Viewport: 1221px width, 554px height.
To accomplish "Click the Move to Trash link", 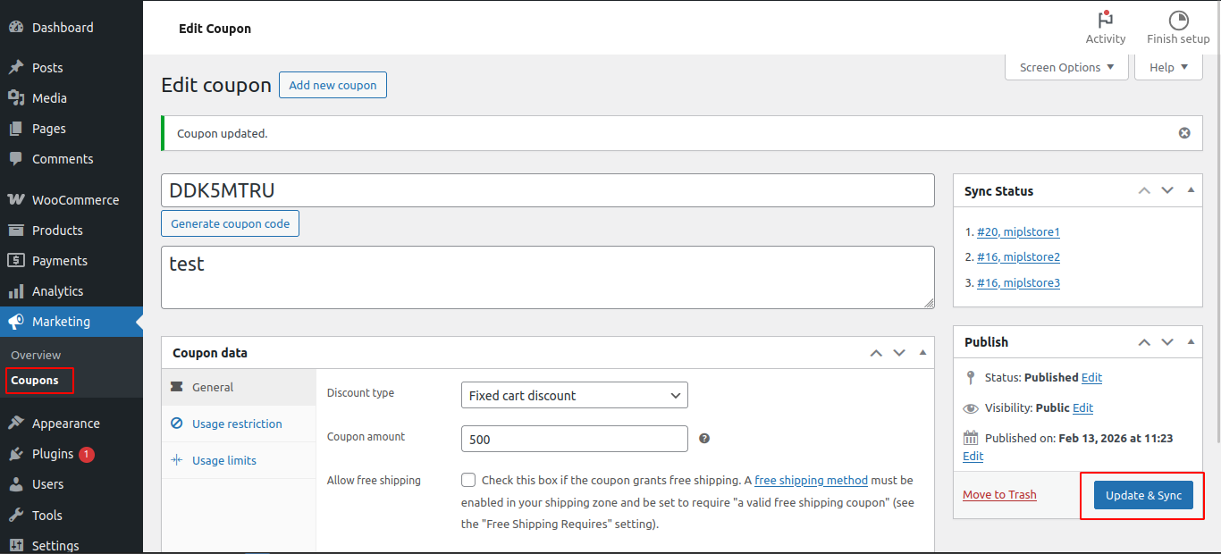I will click(999, 495).
